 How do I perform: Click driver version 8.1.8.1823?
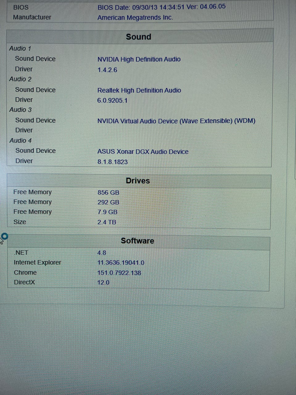point(113,162)
